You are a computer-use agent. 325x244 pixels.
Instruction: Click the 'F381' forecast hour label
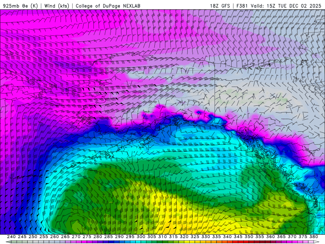pos(242,6)
